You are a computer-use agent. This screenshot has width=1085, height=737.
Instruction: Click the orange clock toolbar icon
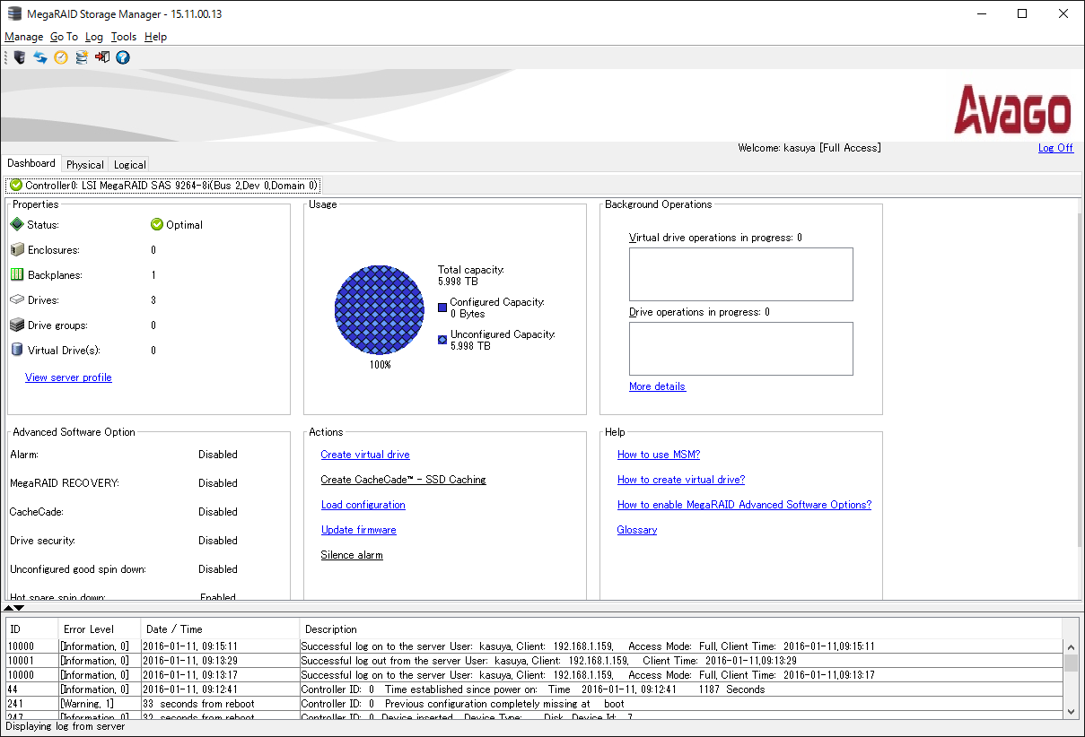61,57
